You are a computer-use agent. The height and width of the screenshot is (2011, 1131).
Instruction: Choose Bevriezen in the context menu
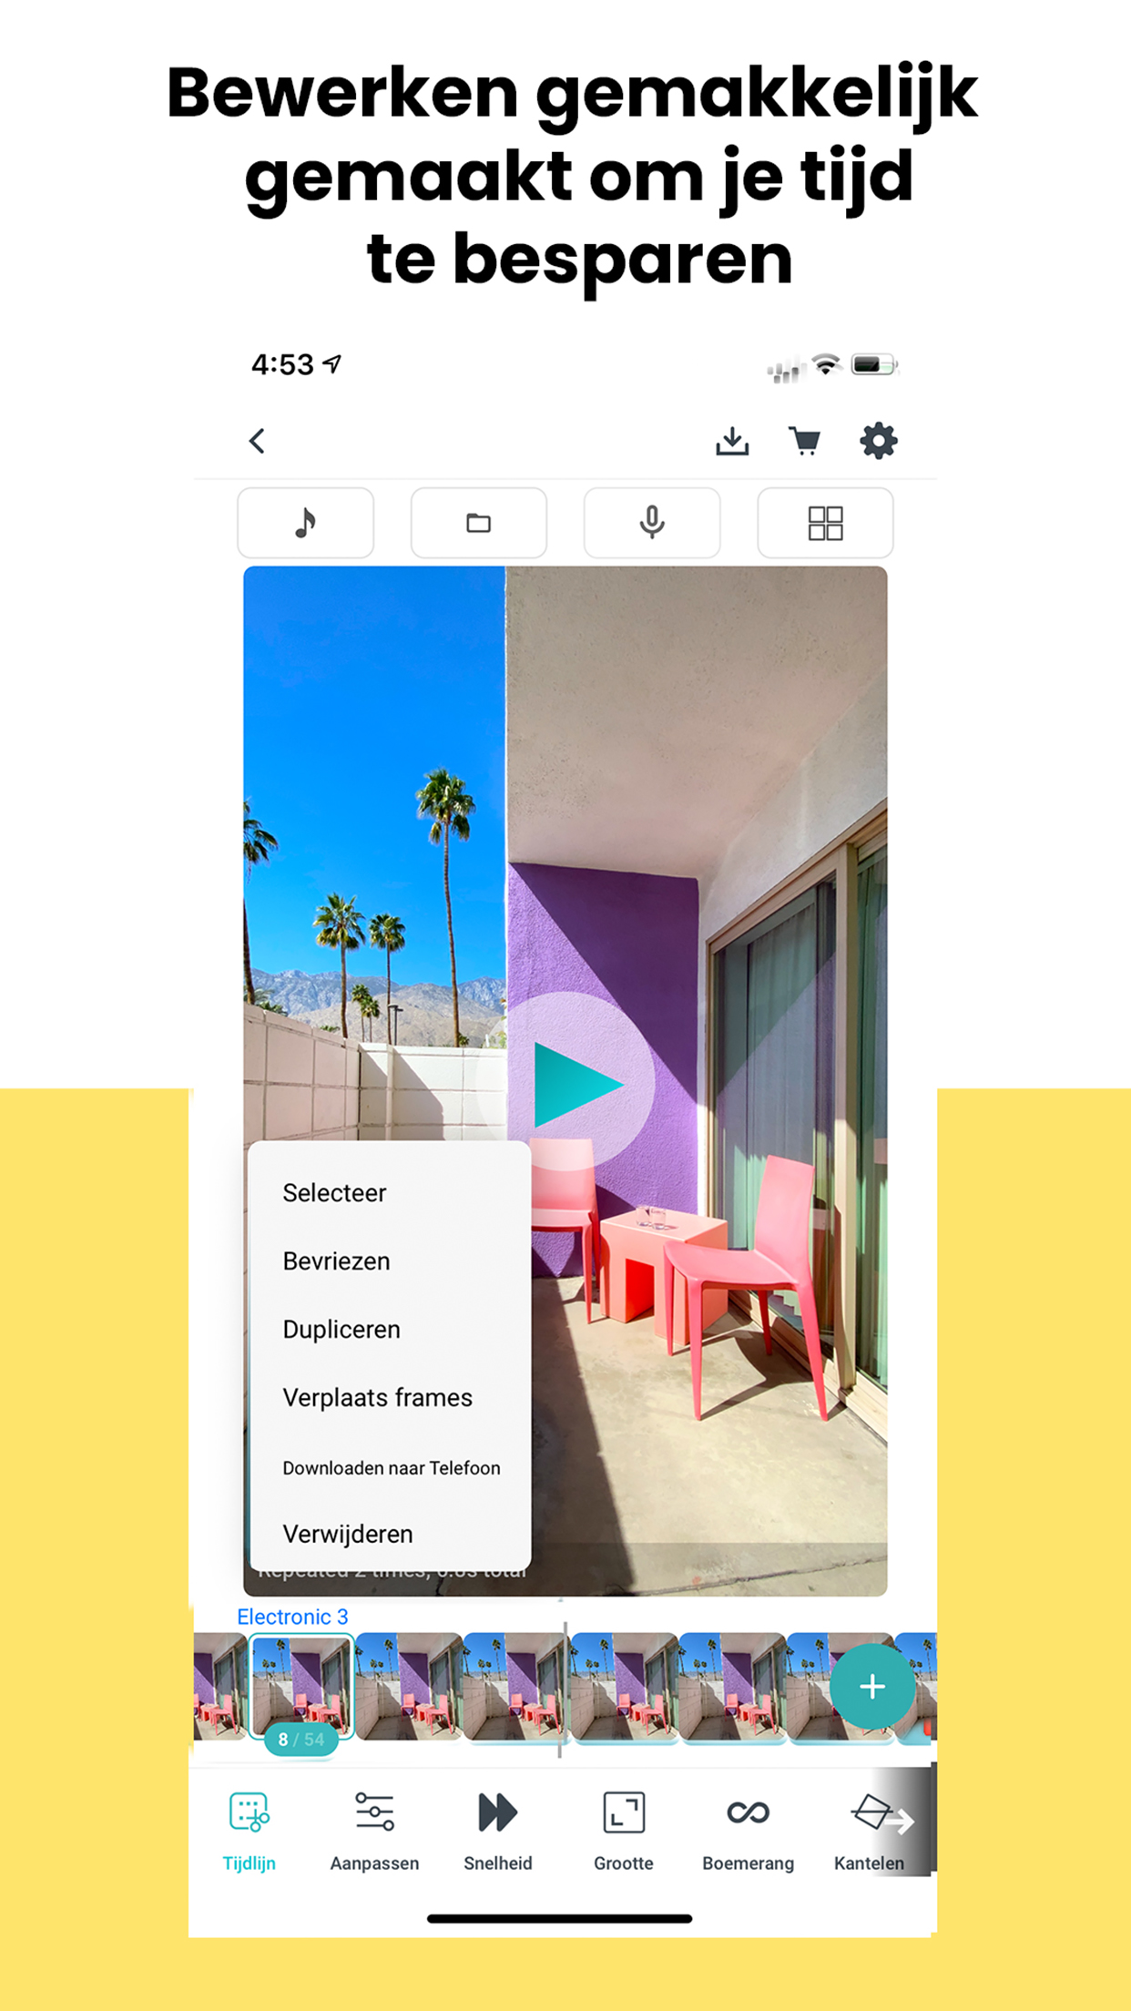336,1261
